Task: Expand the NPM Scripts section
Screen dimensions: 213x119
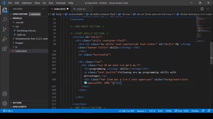Action: coord(20,107)
